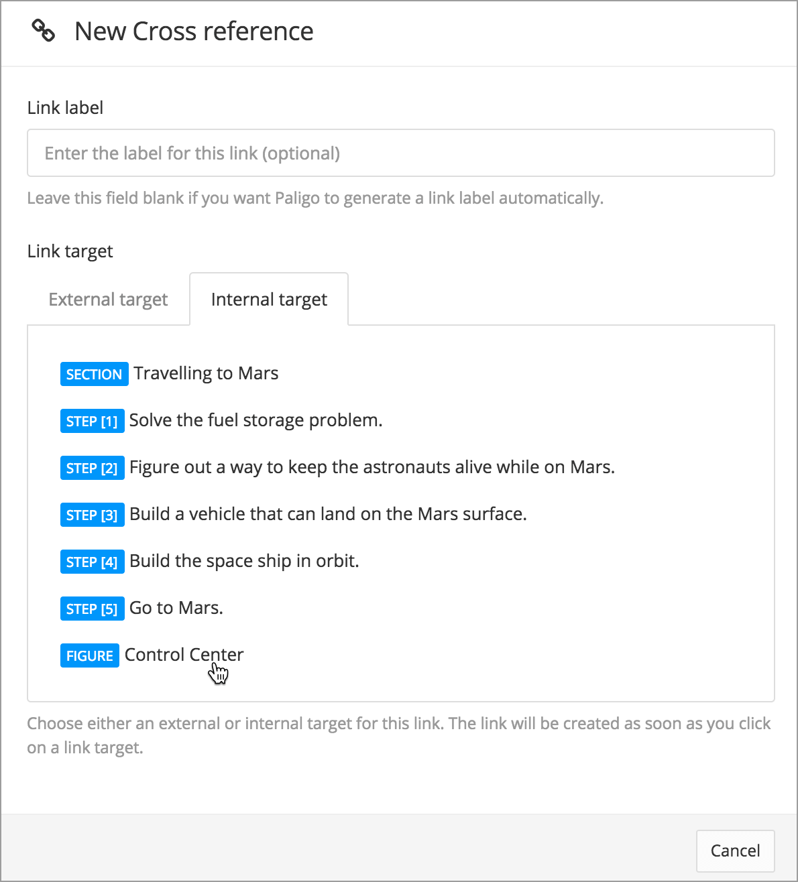Select "Build a vehicle that can land" text

click(328, 514)
